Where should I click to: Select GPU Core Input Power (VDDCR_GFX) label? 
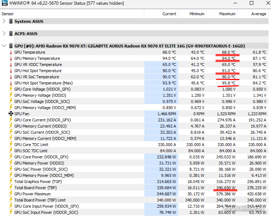coord(46,206)
